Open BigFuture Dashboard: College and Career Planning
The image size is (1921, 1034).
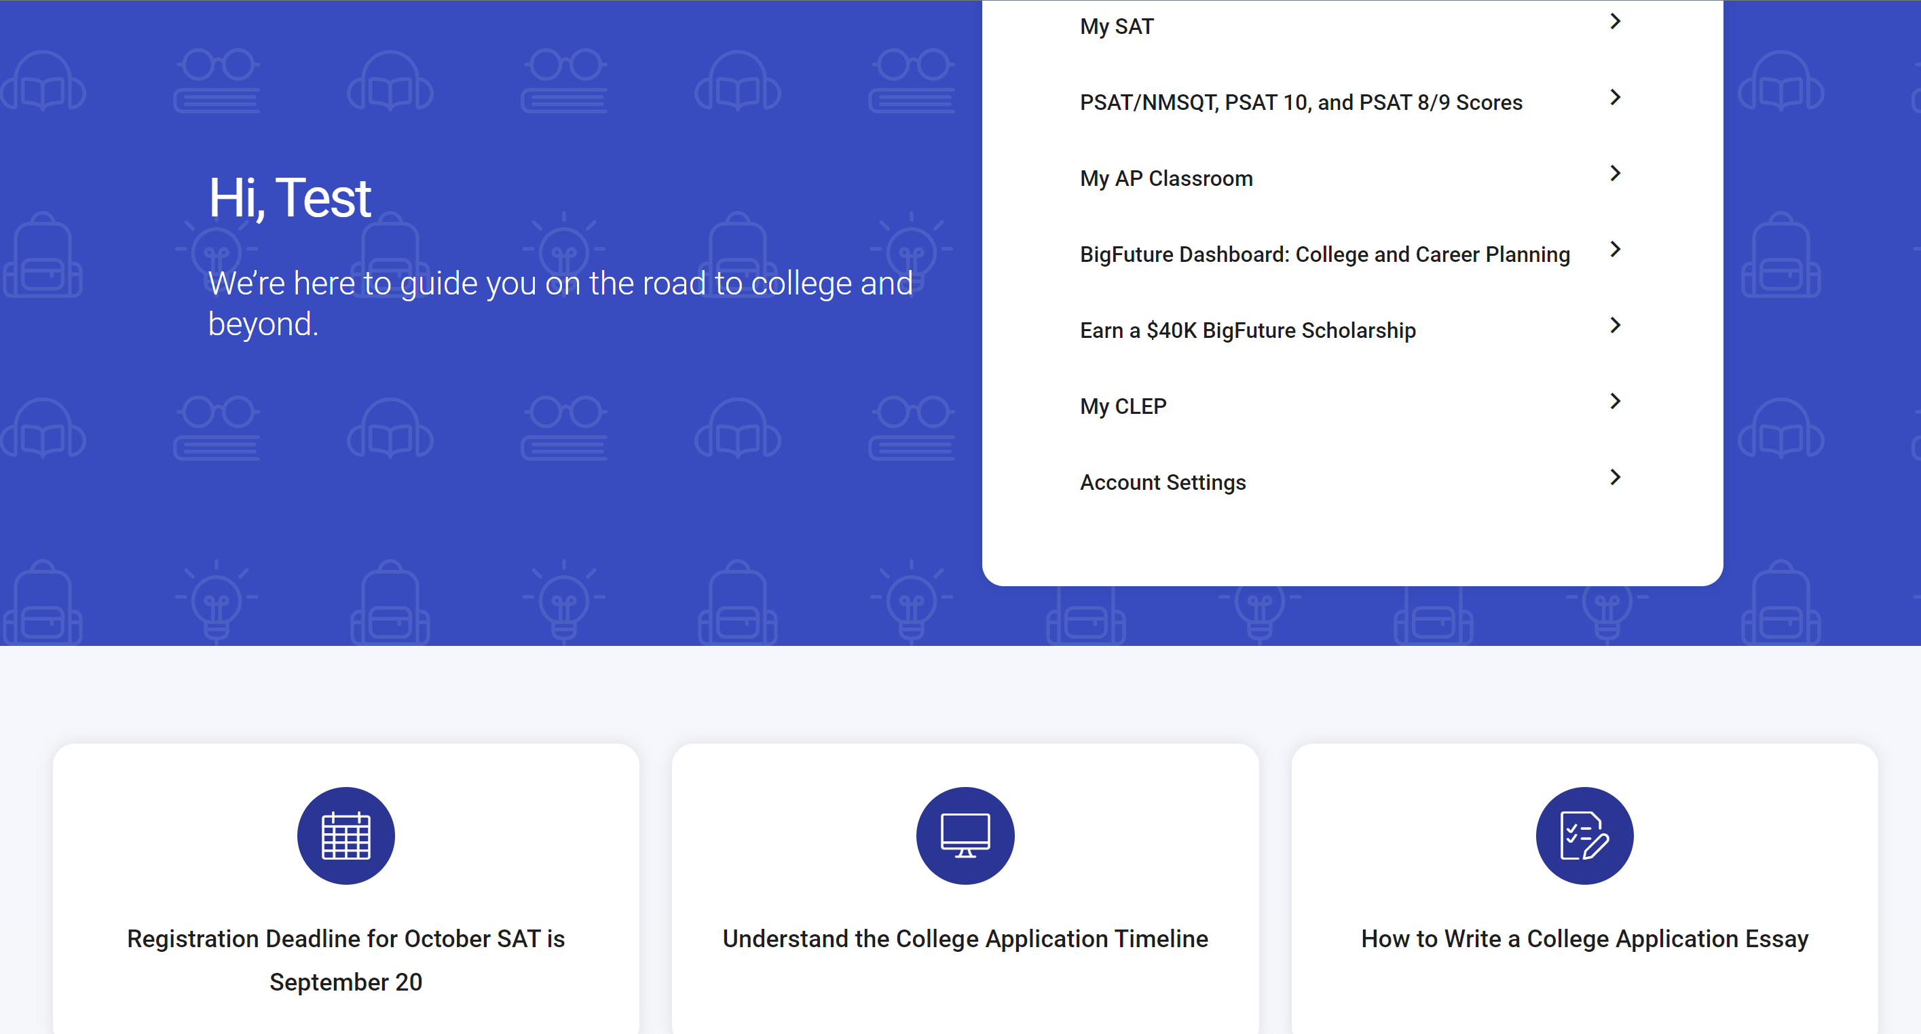click(x=1325, y=255)
